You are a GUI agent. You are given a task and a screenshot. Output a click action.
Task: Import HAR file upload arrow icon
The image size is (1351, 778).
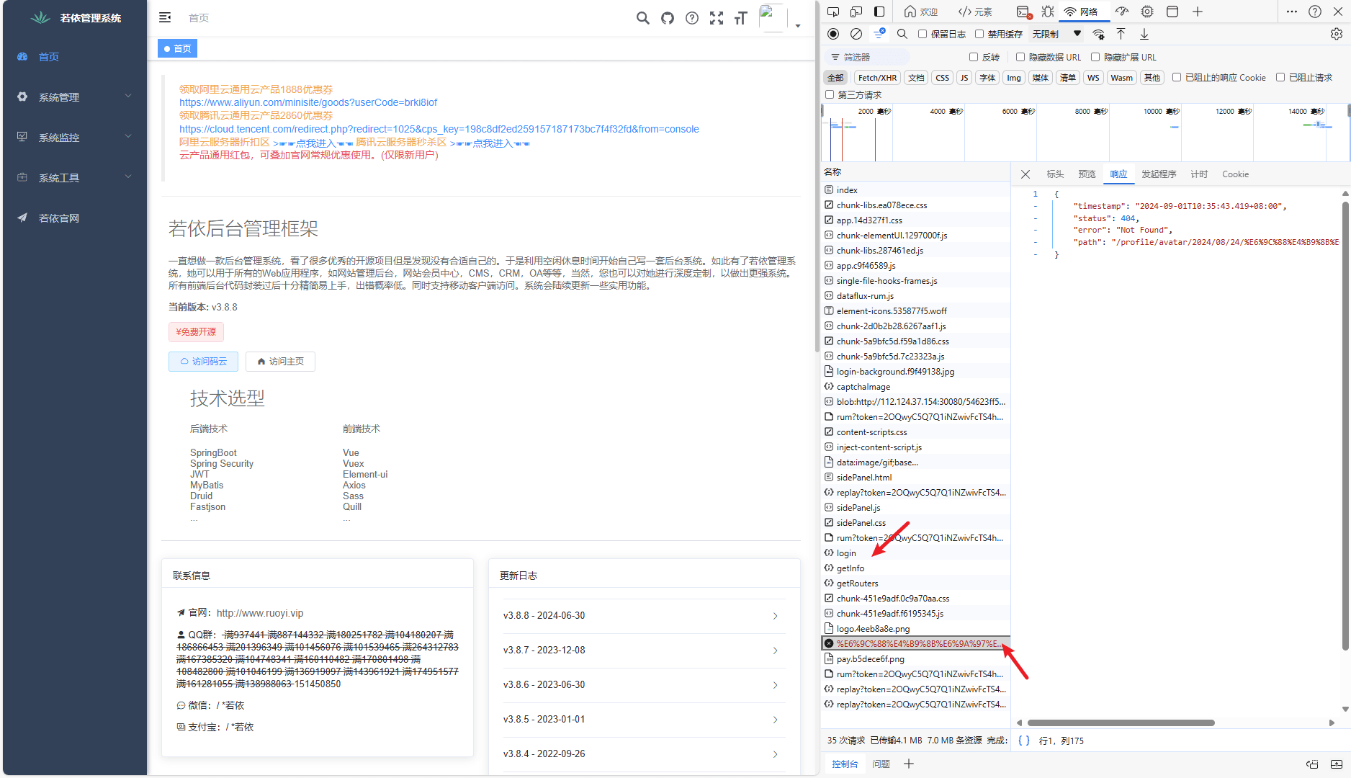point(1121,34)
